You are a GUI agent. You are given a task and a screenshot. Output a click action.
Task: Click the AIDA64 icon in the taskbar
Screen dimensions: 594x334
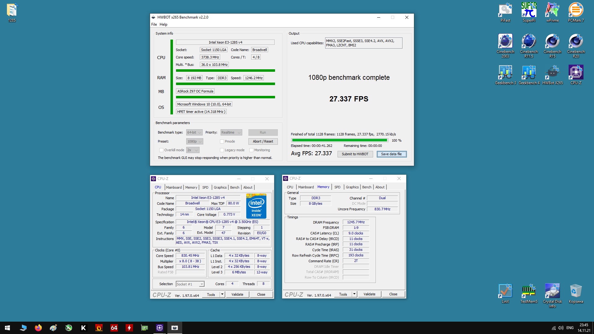tap(114, 328)
